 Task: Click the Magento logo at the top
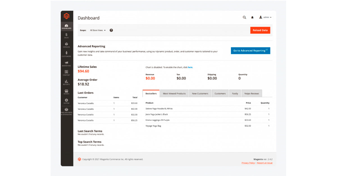67,16
